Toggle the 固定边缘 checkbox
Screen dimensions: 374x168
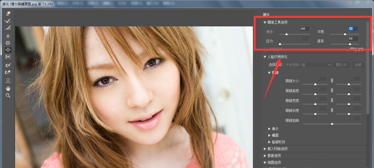347,49
